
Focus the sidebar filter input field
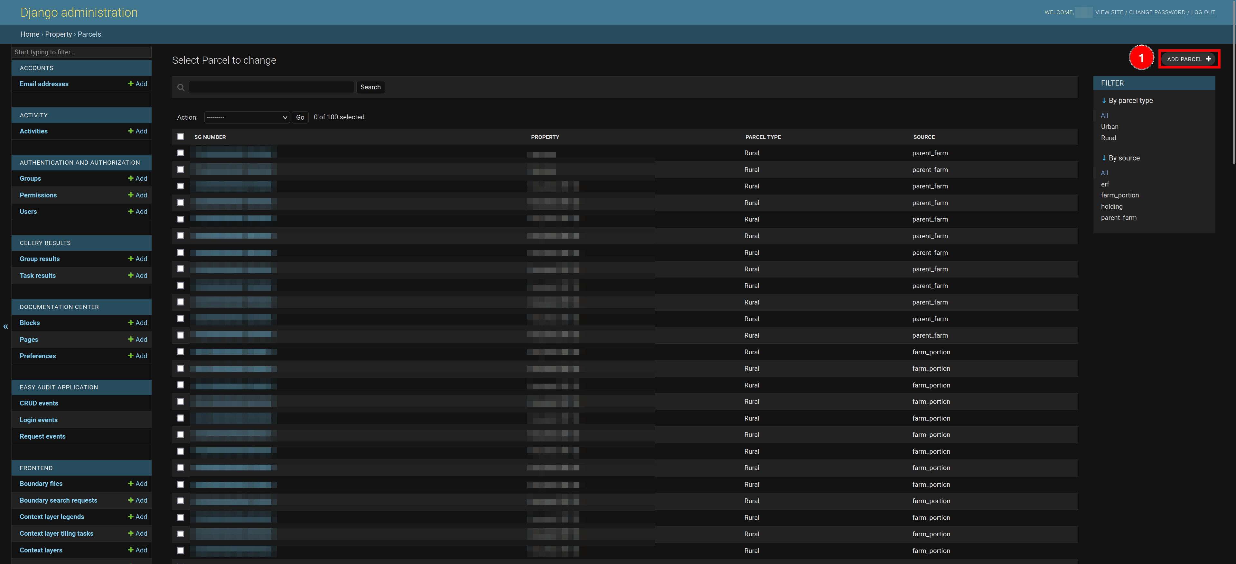point(81,52)
